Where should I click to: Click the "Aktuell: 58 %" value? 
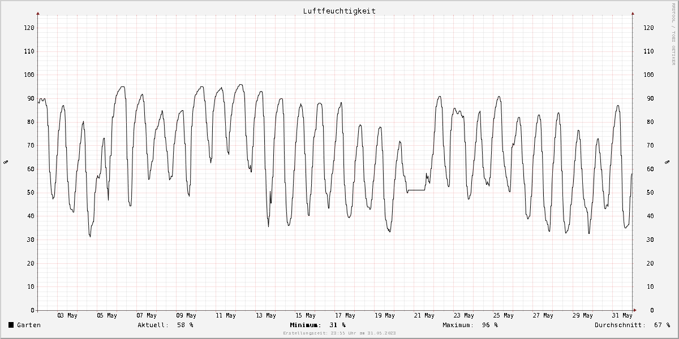click(165, 325)
